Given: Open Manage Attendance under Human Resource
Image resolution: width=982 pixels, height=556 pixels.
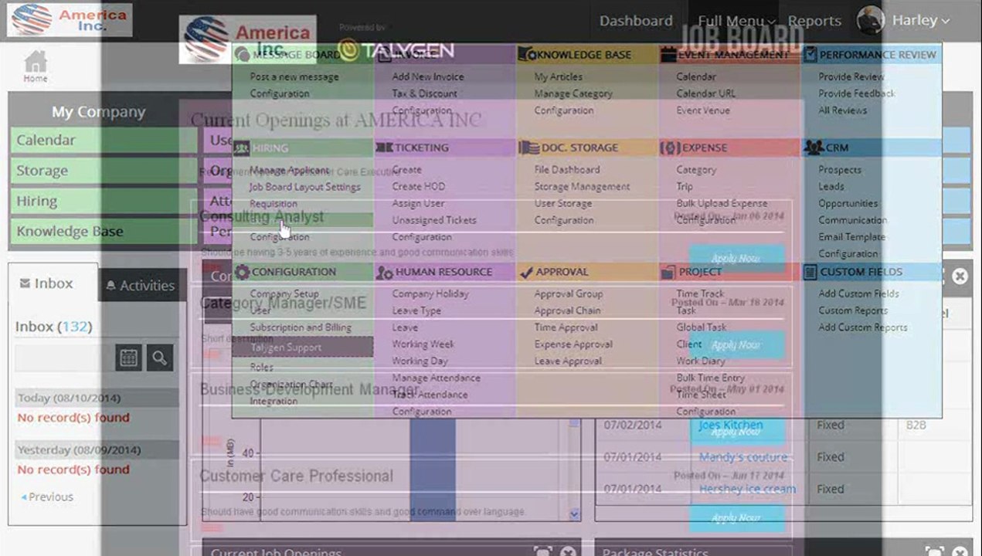Looking at the screenshot, I should pyautogui.click(x=436, y=378).
